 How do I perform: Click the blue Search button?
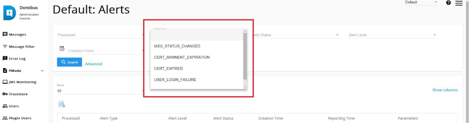click(69, 62)
